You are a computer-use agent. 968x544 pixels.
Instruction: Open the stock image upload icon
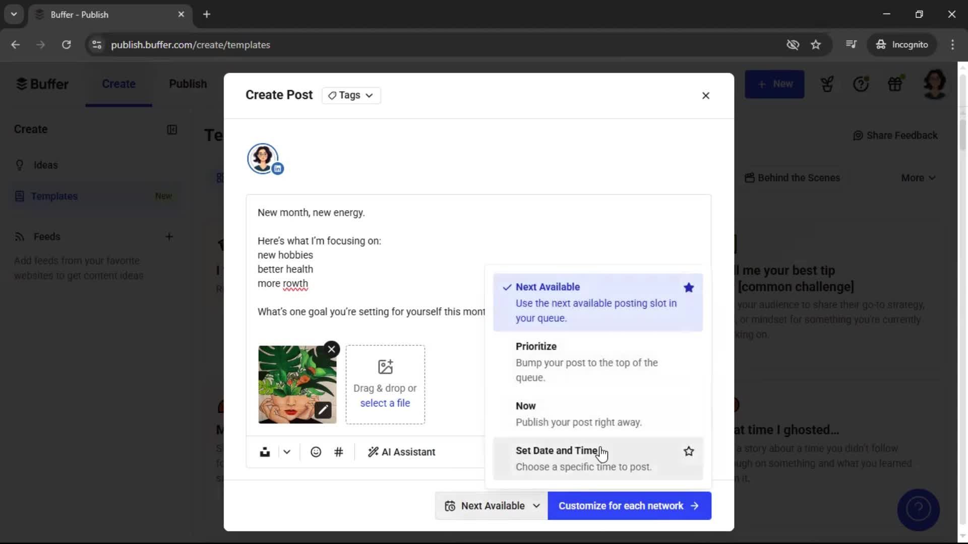coord(265,452)
